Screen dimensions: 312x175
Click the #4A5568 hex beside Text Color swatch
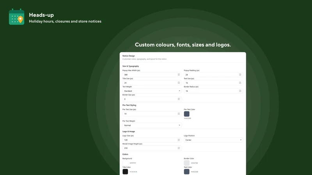(x=195, y=172)
